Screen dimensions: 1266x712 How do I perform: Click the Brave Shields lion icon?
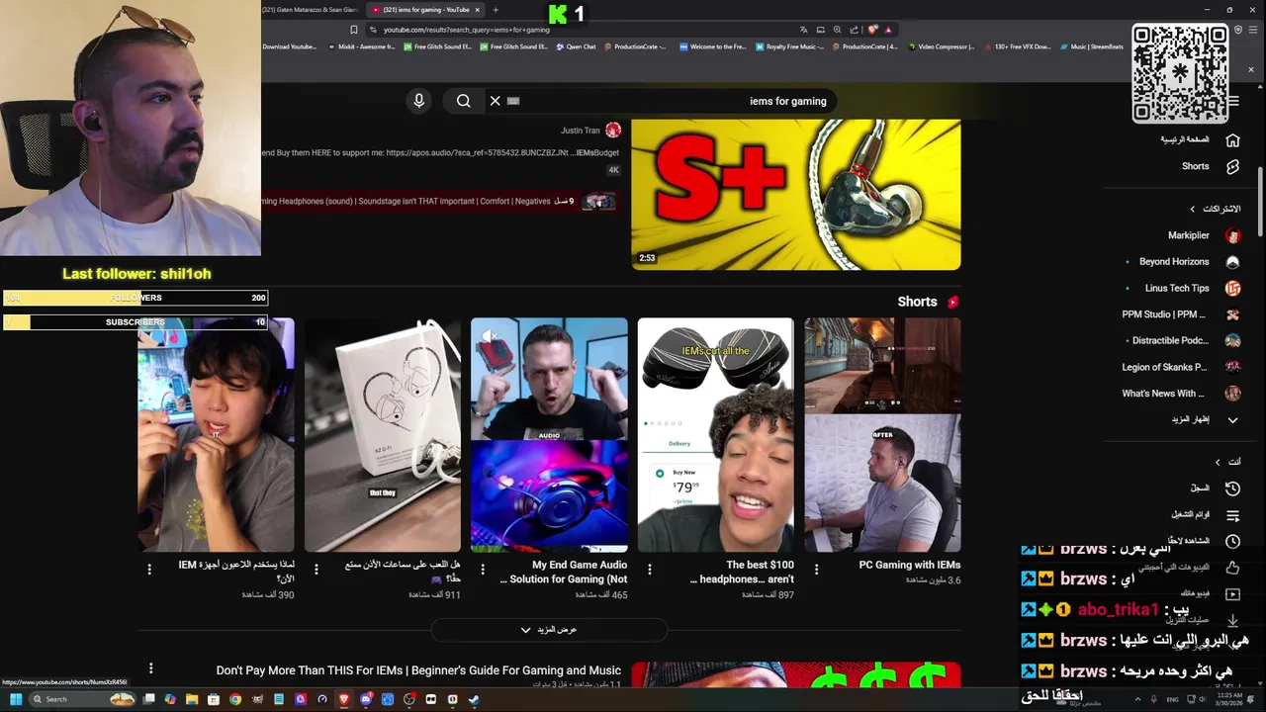pos(872,30)
